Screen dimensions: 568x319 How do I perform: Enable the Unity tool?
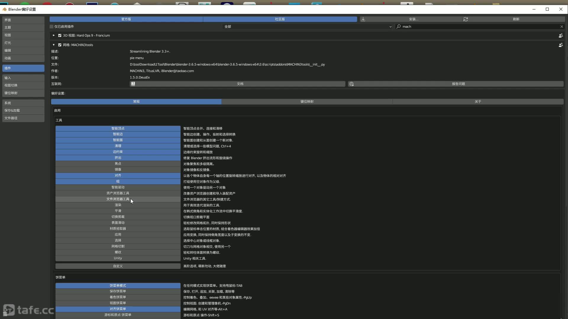pos(118,258)
